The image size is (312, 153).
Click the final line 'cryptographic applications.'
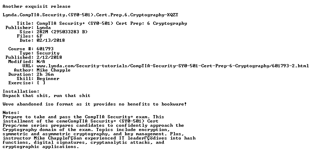pyautogui.click(x=41, y=147)
